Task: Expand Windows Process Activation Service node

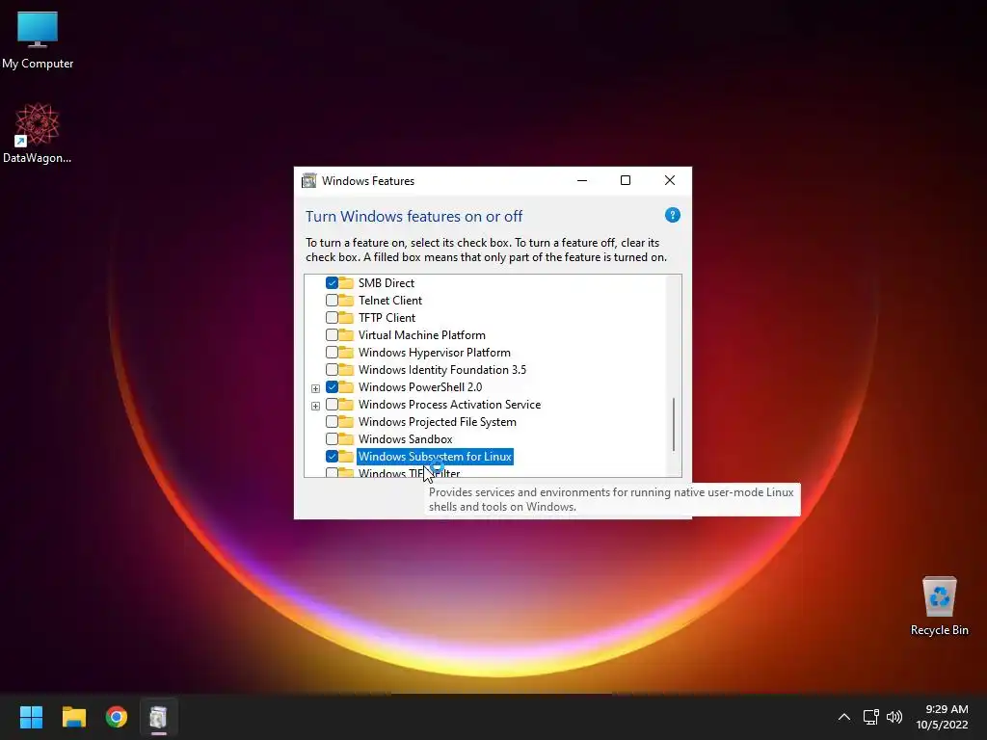Action: click(315, 406)
